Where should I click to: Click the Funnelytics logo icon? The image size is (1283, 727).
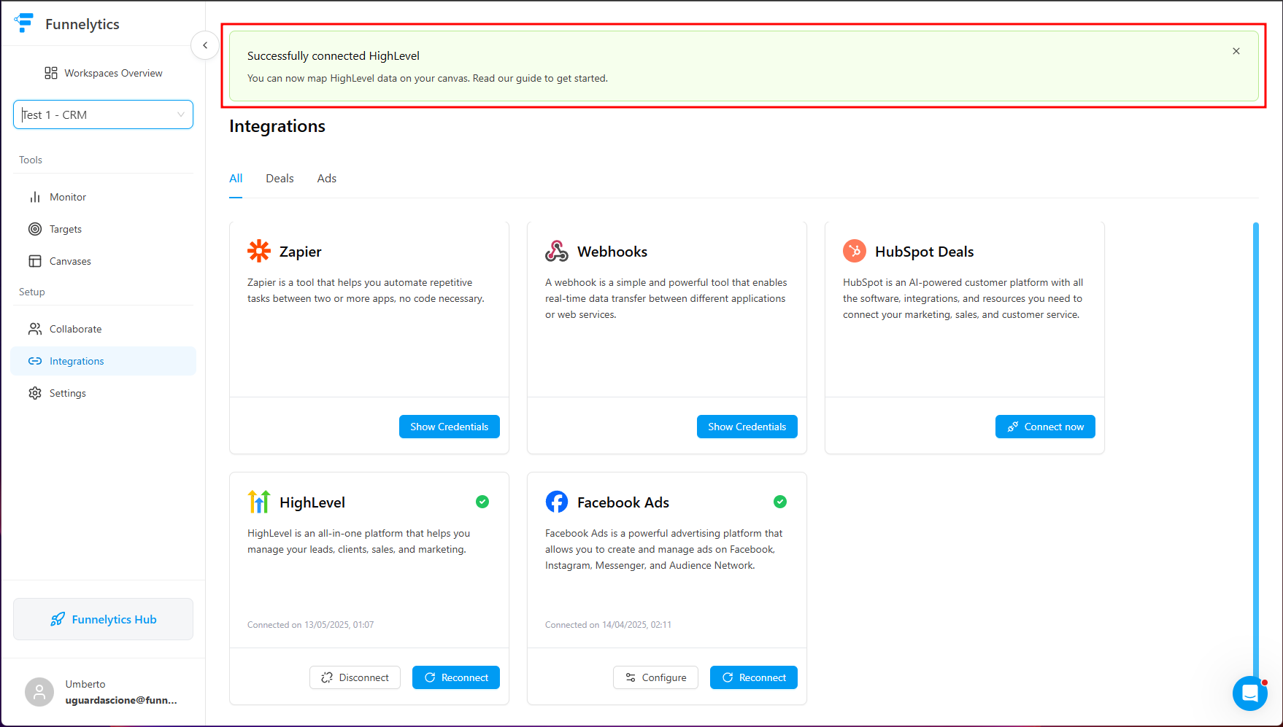24,23
